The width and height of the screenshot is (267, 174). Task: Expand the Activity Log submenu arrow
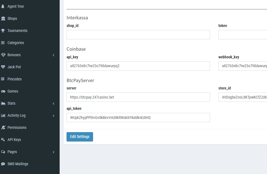coord(54,116)
